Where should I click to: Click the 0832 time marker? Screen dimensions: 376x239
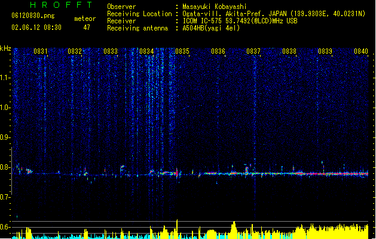(x=75, y=51)
